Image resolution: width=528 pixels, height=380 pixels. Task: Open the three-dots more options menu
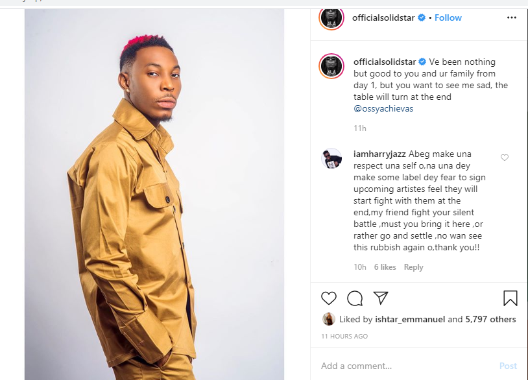pos(512,18)
